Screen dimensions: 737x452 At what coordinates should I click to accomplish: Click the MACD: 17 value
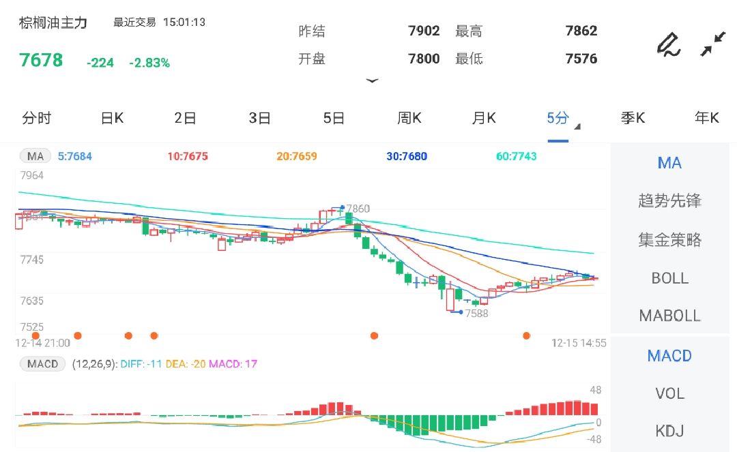coord(233,364)
